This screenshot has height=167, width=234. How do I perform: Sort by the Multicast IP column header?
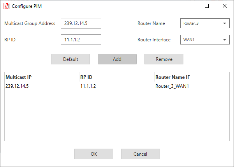click(41, 77)
